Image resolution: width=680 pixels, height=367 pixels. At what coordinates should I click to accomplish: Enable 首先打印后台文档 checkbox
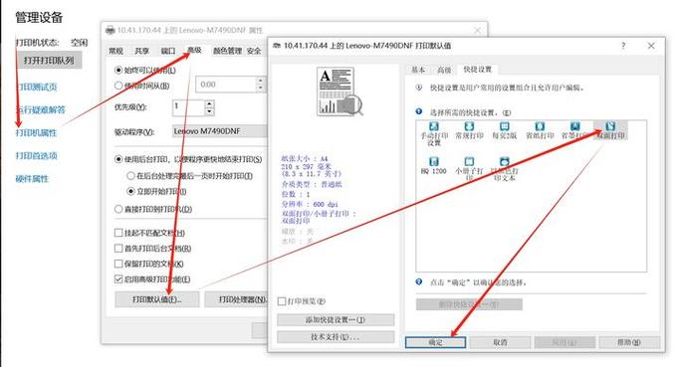[x=117, y=249]
